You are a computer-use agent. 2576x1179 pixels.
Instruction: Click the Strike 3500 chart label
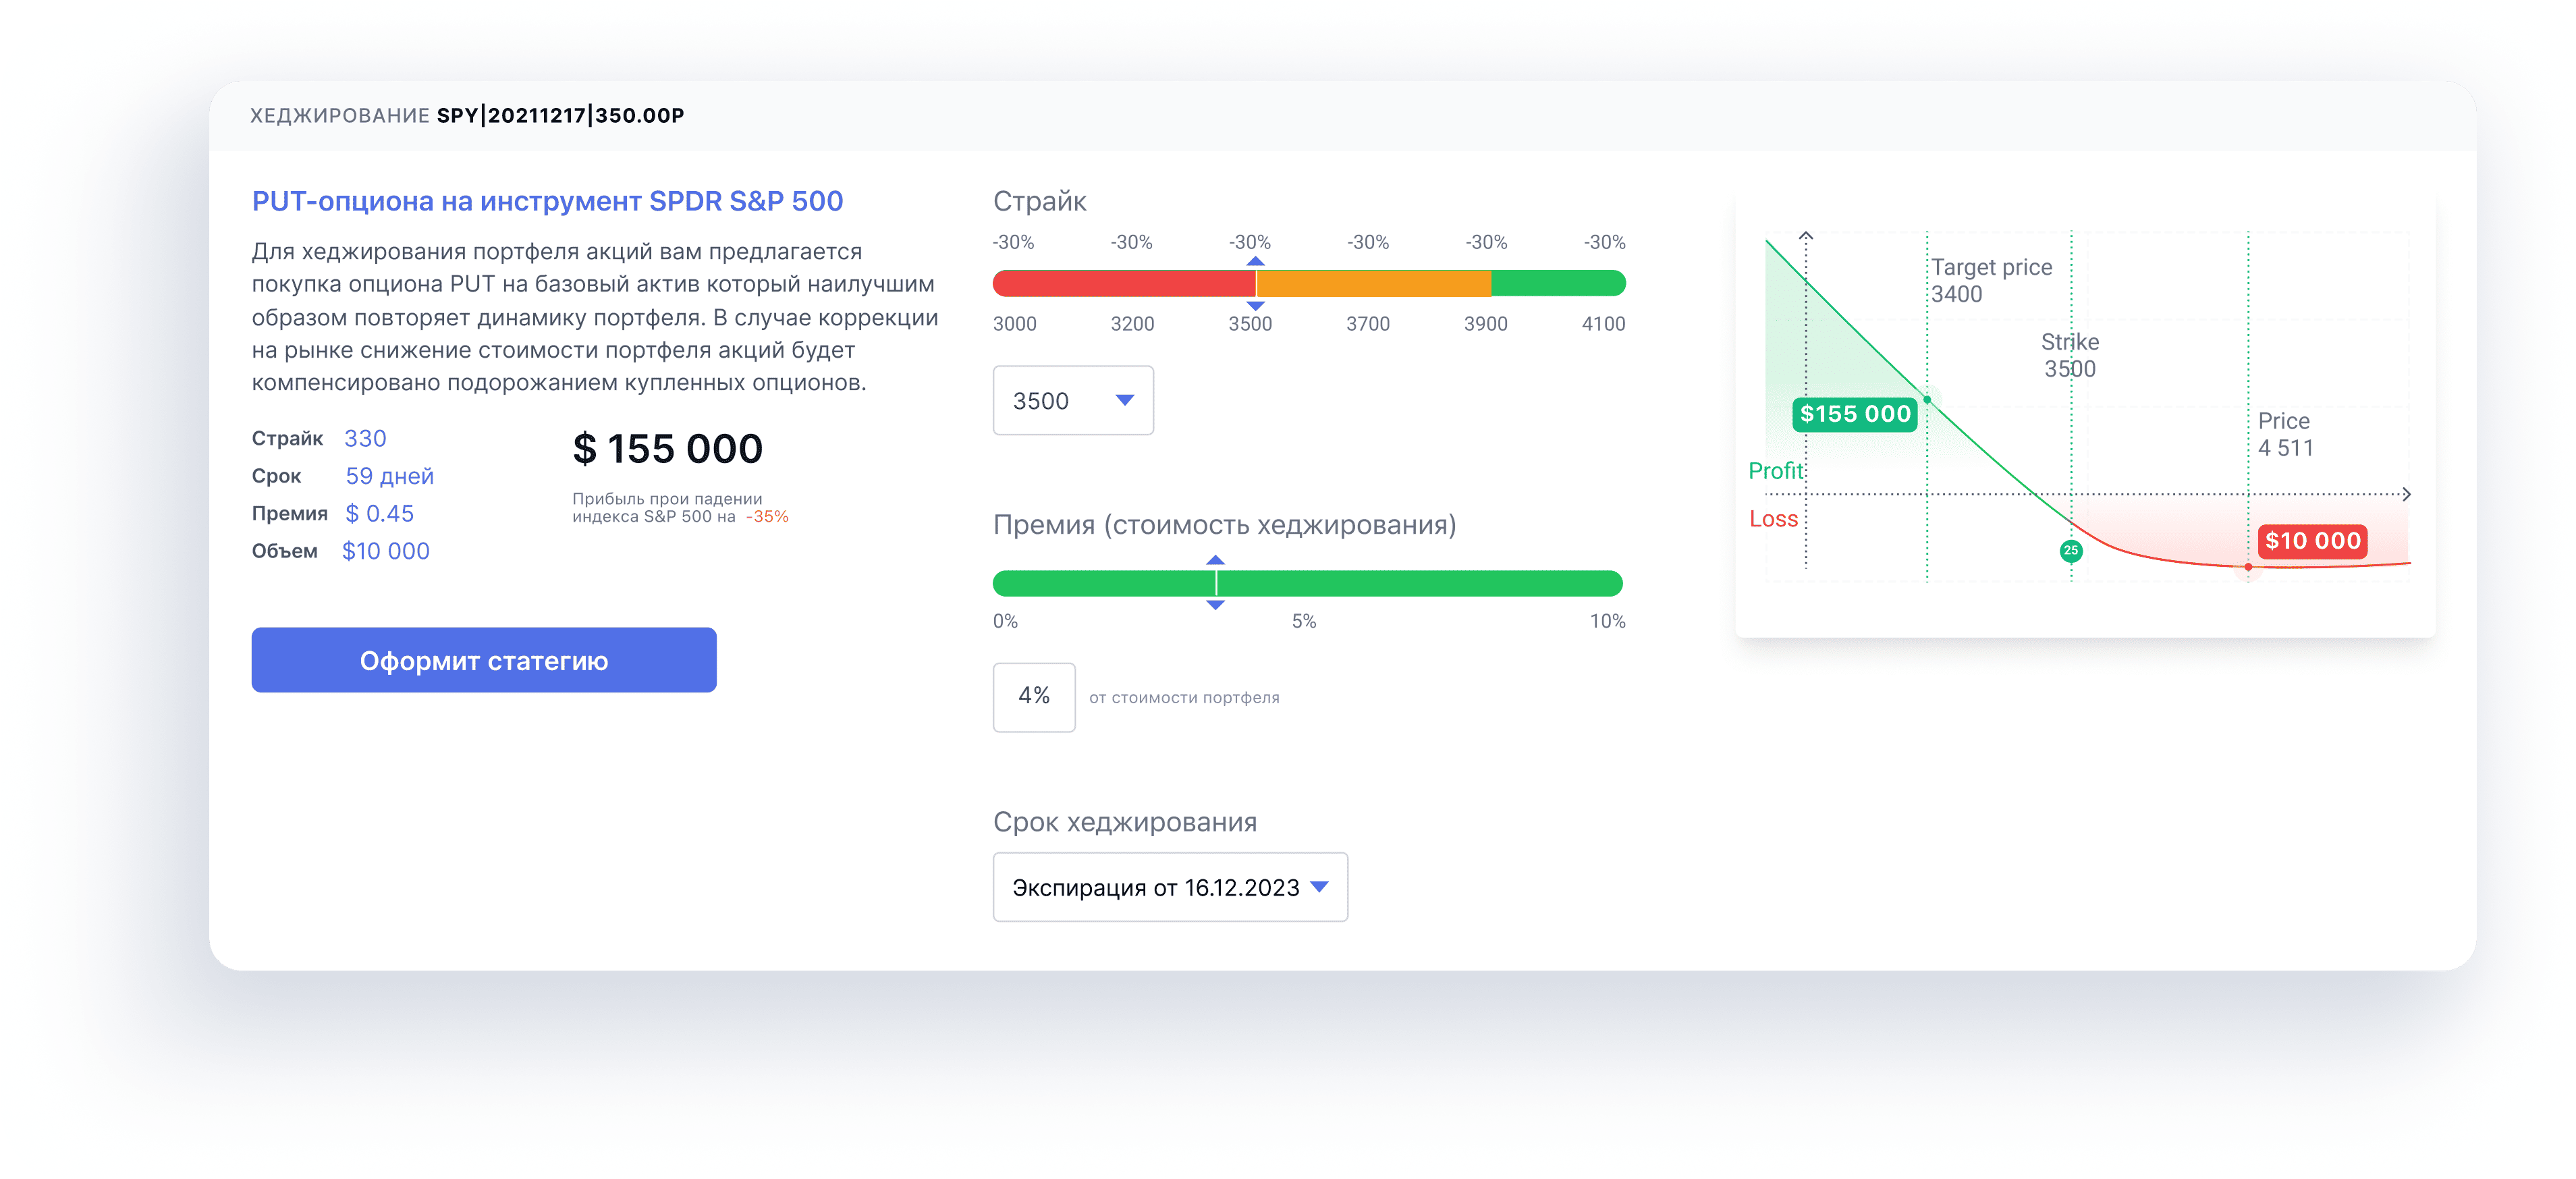[x=2069, y=355]
